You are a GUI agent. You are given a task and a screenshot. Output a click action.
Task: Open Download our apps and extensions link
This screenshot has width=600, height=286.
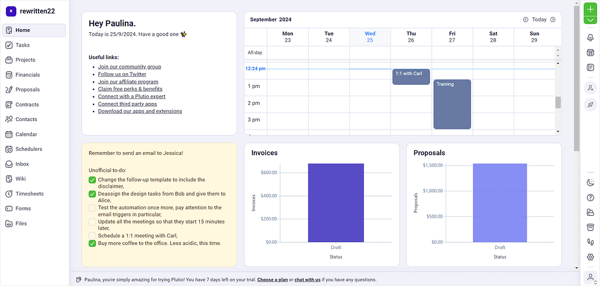pyautogui.click(x=140, y=111)
